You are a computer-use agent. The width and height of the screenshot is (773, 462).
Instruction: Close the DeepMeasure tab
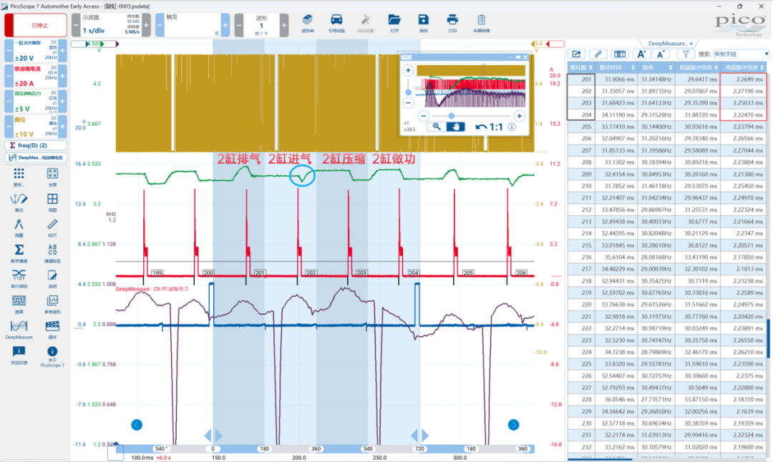tap(691, 44)
